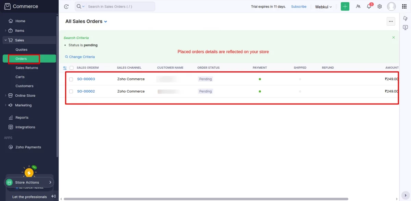This screenshot has height=201, width=411.
Task: Click the Sales cart icon
Action: point(11,40)
